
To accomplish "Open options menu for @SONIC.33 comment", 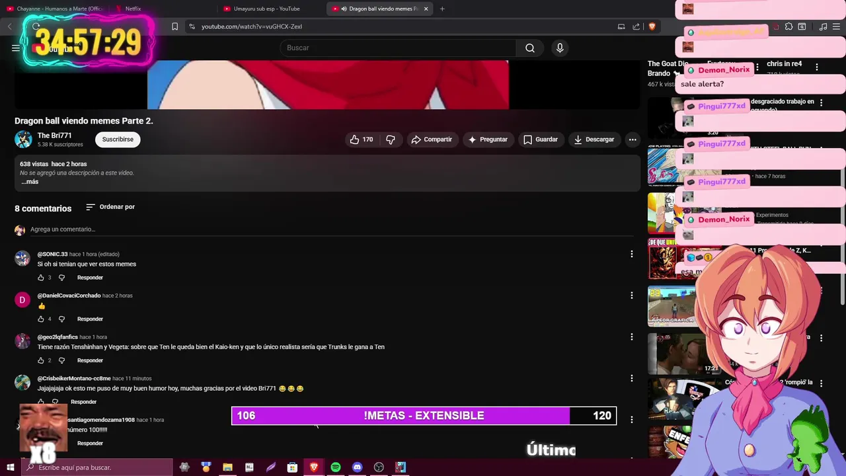I will coord(631,254).
